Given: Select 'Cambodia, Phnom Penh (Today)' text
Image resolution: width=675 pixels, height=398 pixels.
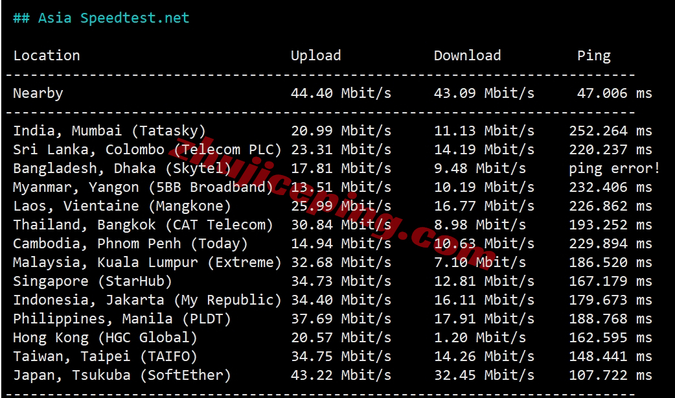Looking at the screenshot, I should (x=130, y=244).
